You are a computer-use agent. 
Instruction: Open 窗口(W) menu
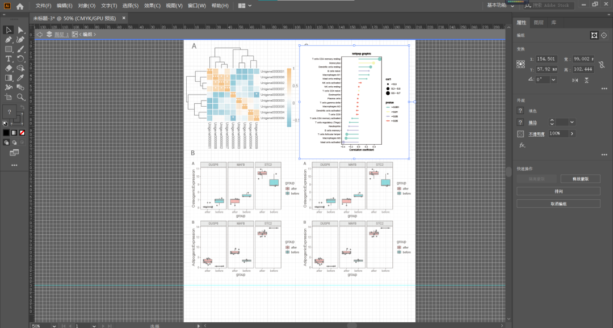(196, 6)
